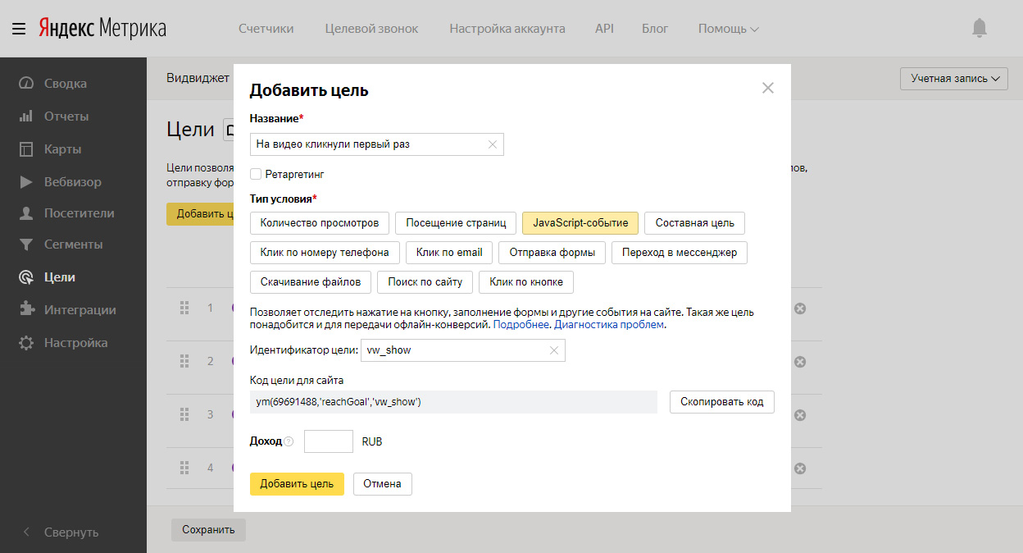Screen dimensions: 1023x553
Task: Click the Добавить цель yellow submit button
Action: pos(297,484)
